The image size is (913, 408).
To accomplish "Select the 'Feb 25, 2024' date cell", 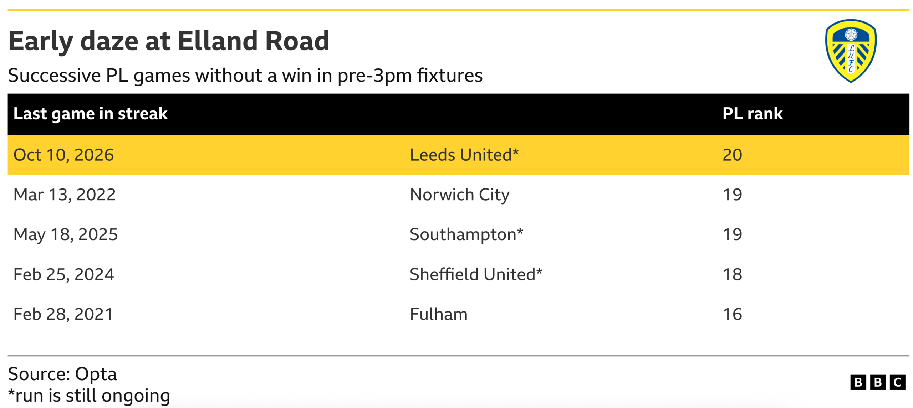I will [x=63, y=275].
